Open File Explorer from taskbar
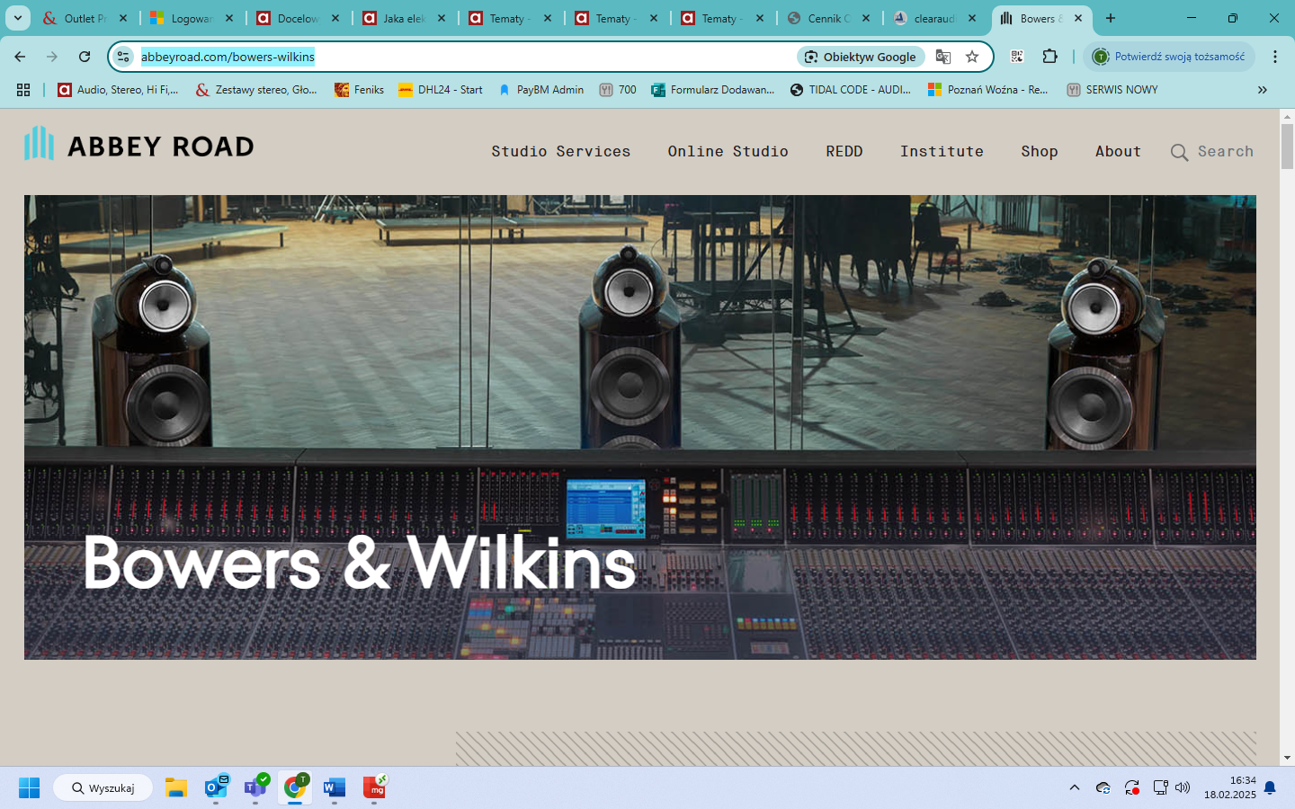Viewport: 1295px width, 809px height. [175, 788]
